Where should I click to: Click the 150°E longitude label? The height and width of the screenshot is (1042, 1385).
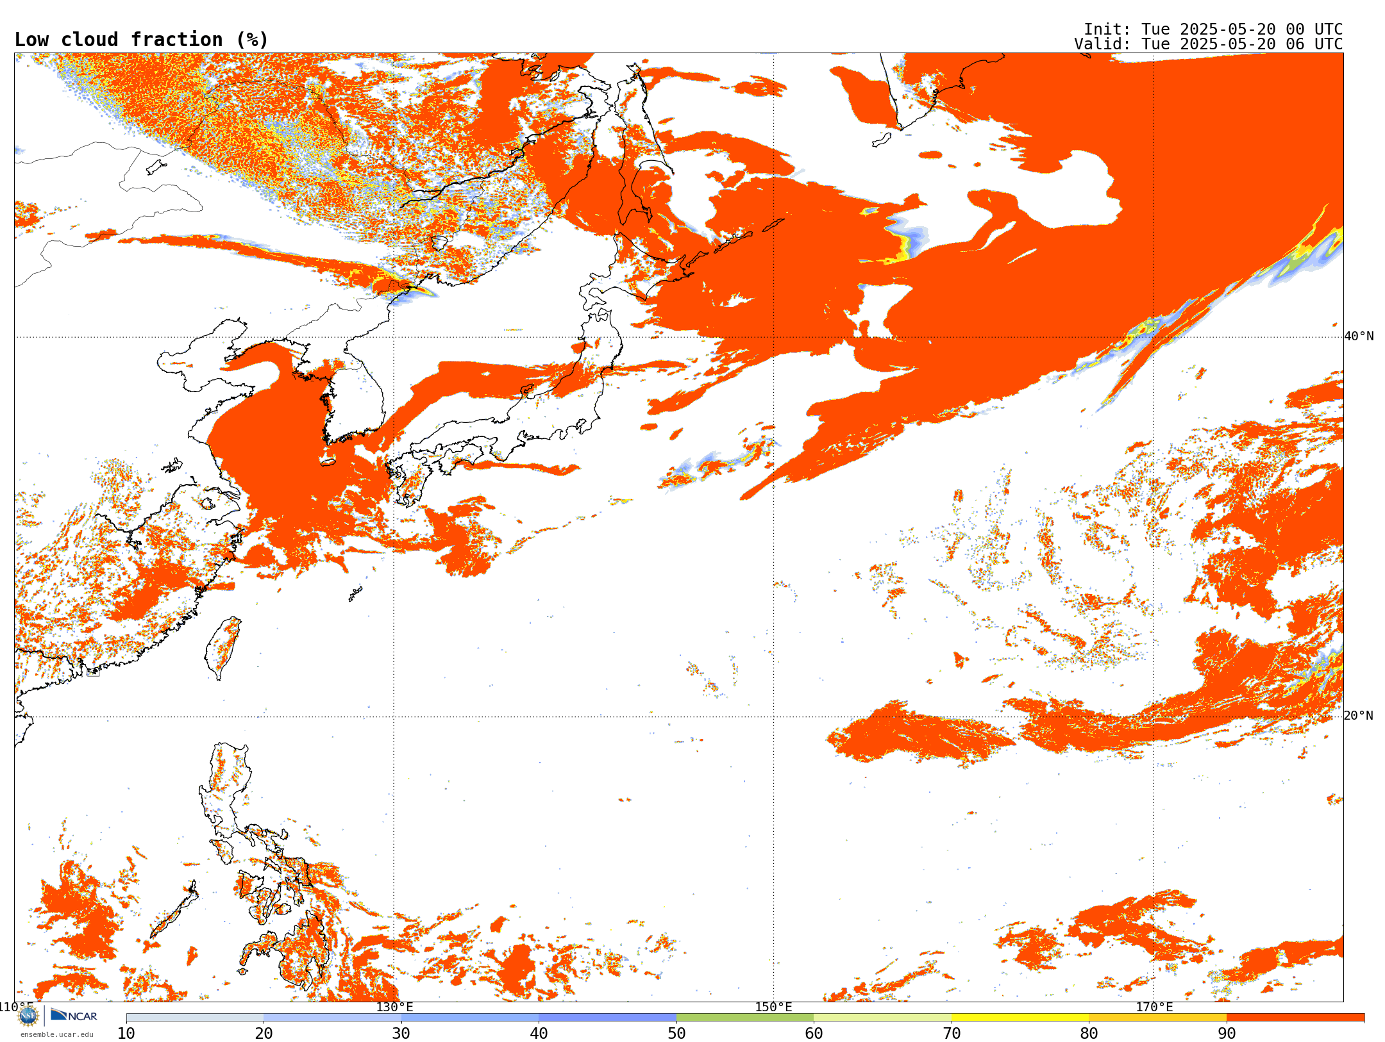773,1007
